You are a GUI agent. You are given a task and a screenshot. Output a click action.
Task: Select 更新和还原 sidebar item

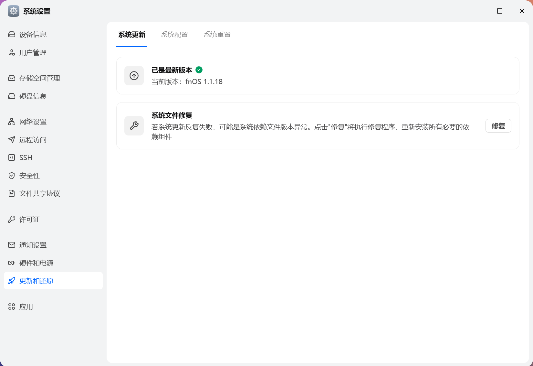(53, 281)
